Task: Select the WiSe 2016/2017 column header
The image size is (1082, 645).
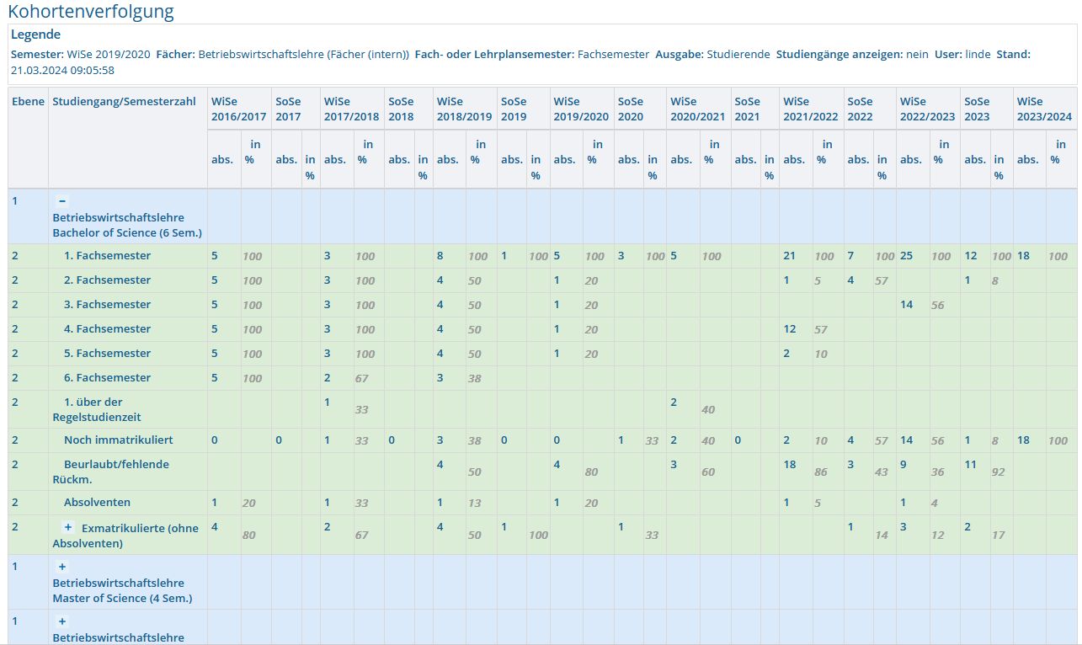Action: (239, 109)
